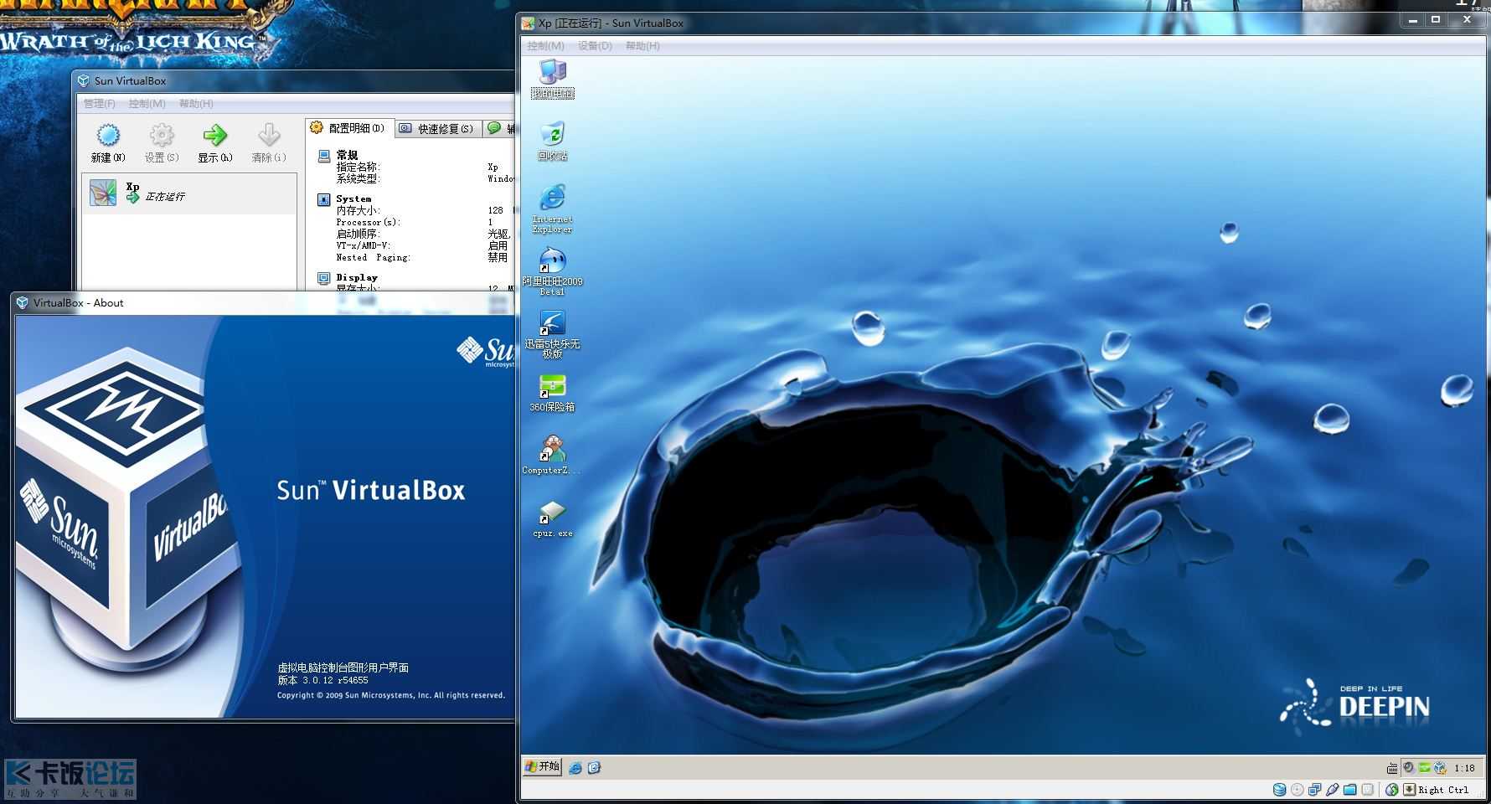Click the show desktop quick launch icon
The height and width of the screenshot is (804, 1491).
(x=594, y=767)
